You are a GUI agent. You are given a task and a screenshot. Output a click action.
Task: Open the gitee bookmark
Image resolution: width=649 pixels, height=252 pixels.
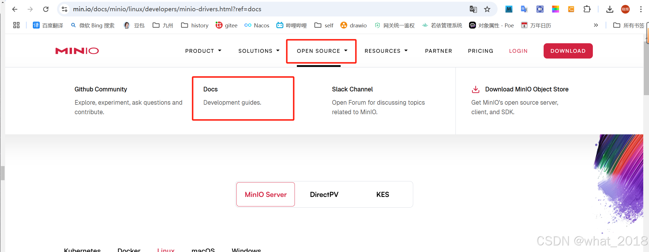(x=227, y=25)
